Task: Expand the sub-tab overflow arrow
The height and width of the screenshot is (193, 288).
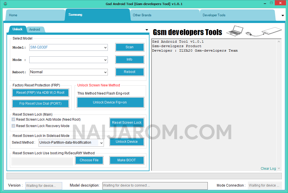Action: [x=147, y=30]
